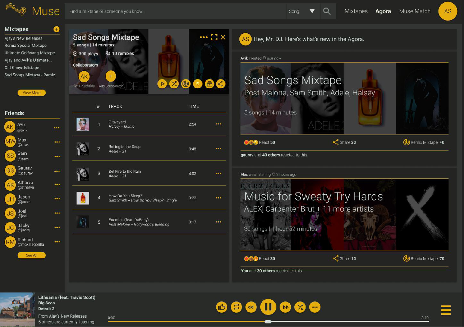
Task: Click Graveyard album art thumbnail
Action: 83,124
